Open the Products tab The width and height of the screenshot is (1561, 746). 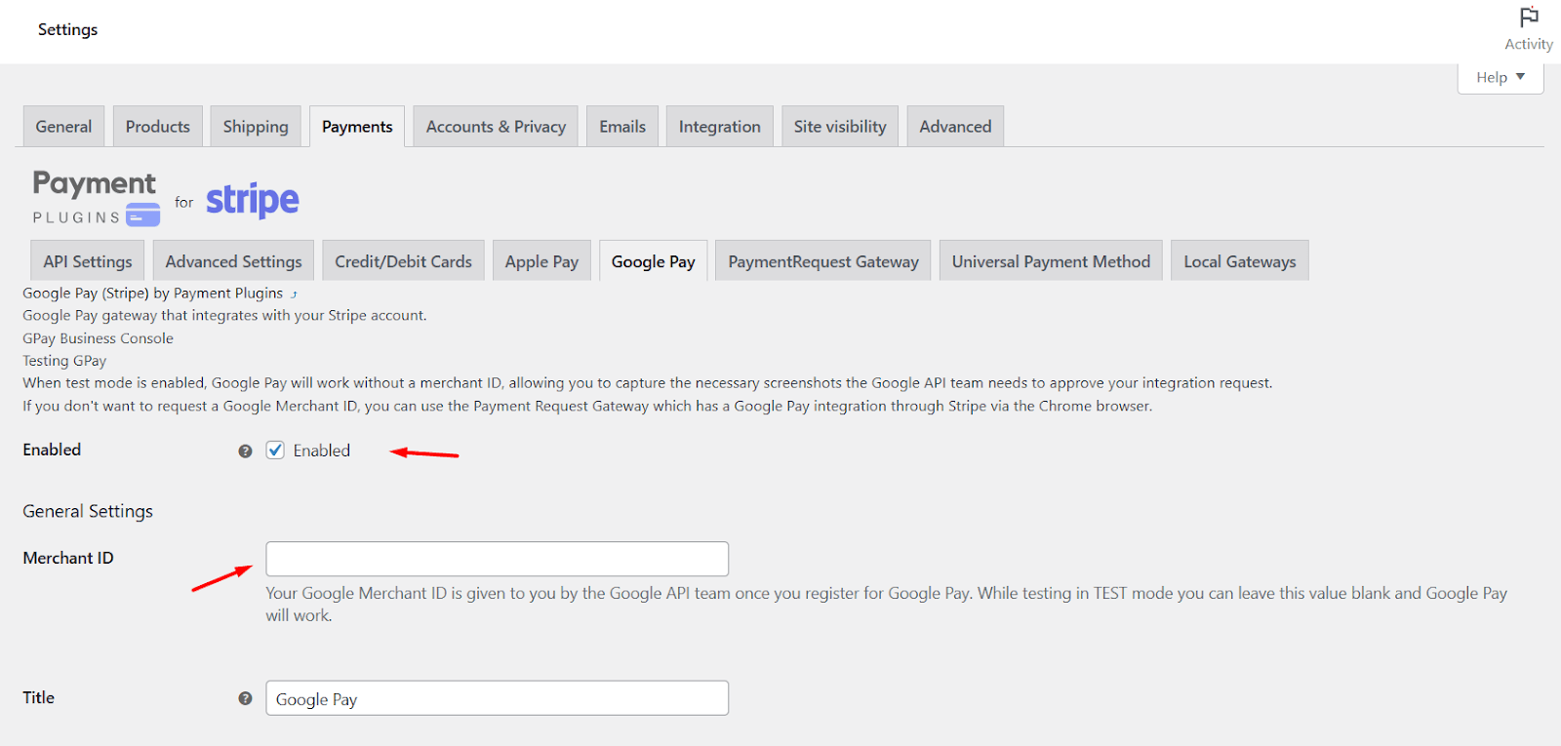pos(158,127)
